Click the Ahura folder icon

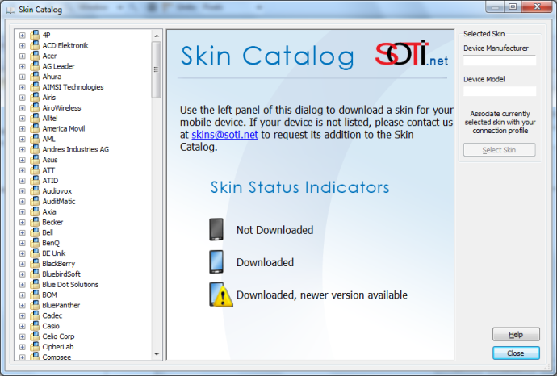coord(35,77)
